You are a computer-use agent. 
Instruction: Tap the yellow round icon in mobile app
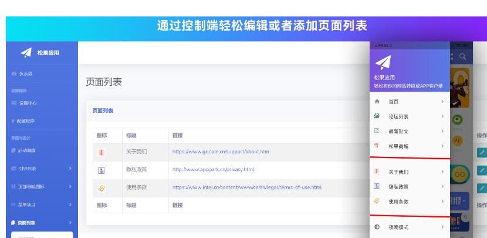457,141
